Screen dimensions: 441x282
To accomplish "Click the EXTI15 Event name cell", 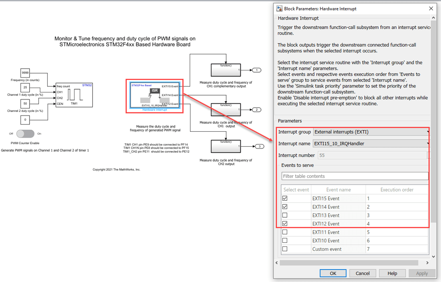I will [338, 198].
